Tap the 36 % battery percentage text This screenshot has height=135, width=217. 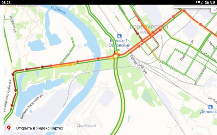209,2
